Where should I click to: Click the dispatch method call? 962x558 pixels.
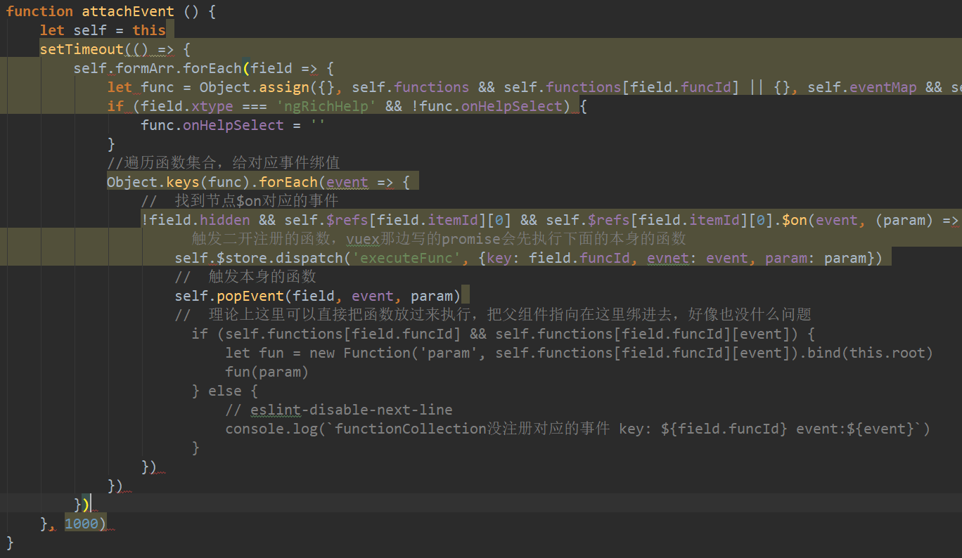coord(309,258)
